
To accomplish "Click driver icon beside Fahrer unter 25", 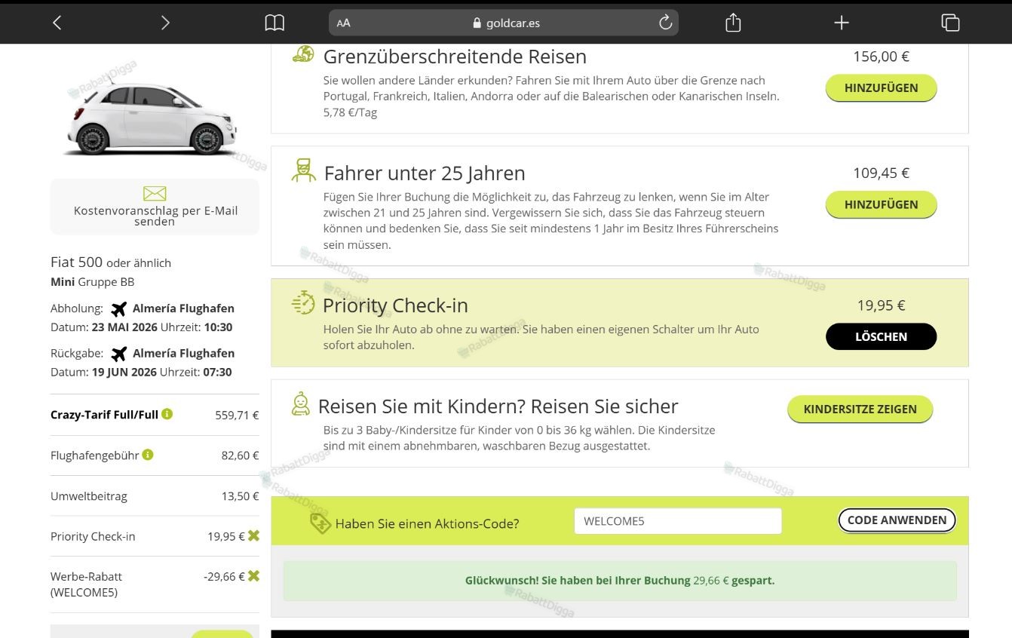I will (303, 170).
